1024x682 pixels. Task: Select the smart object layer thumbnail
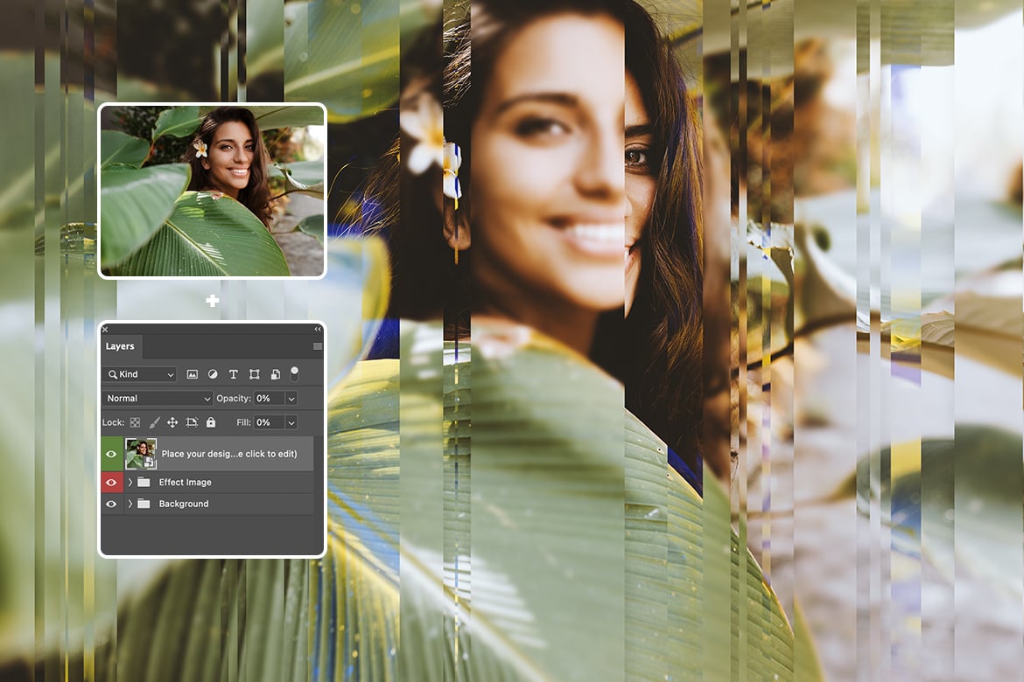click(140, 454)
